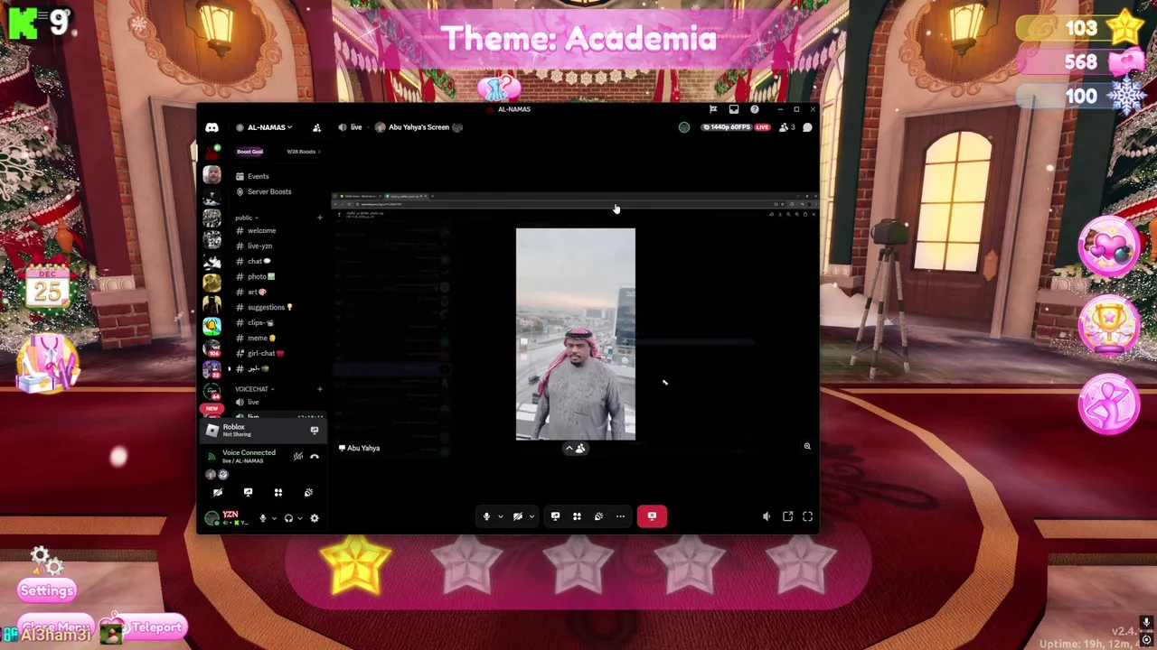Deafen with the headphones icon
The width and height of the screenshot is (1157, 650).
click(288, 518)
